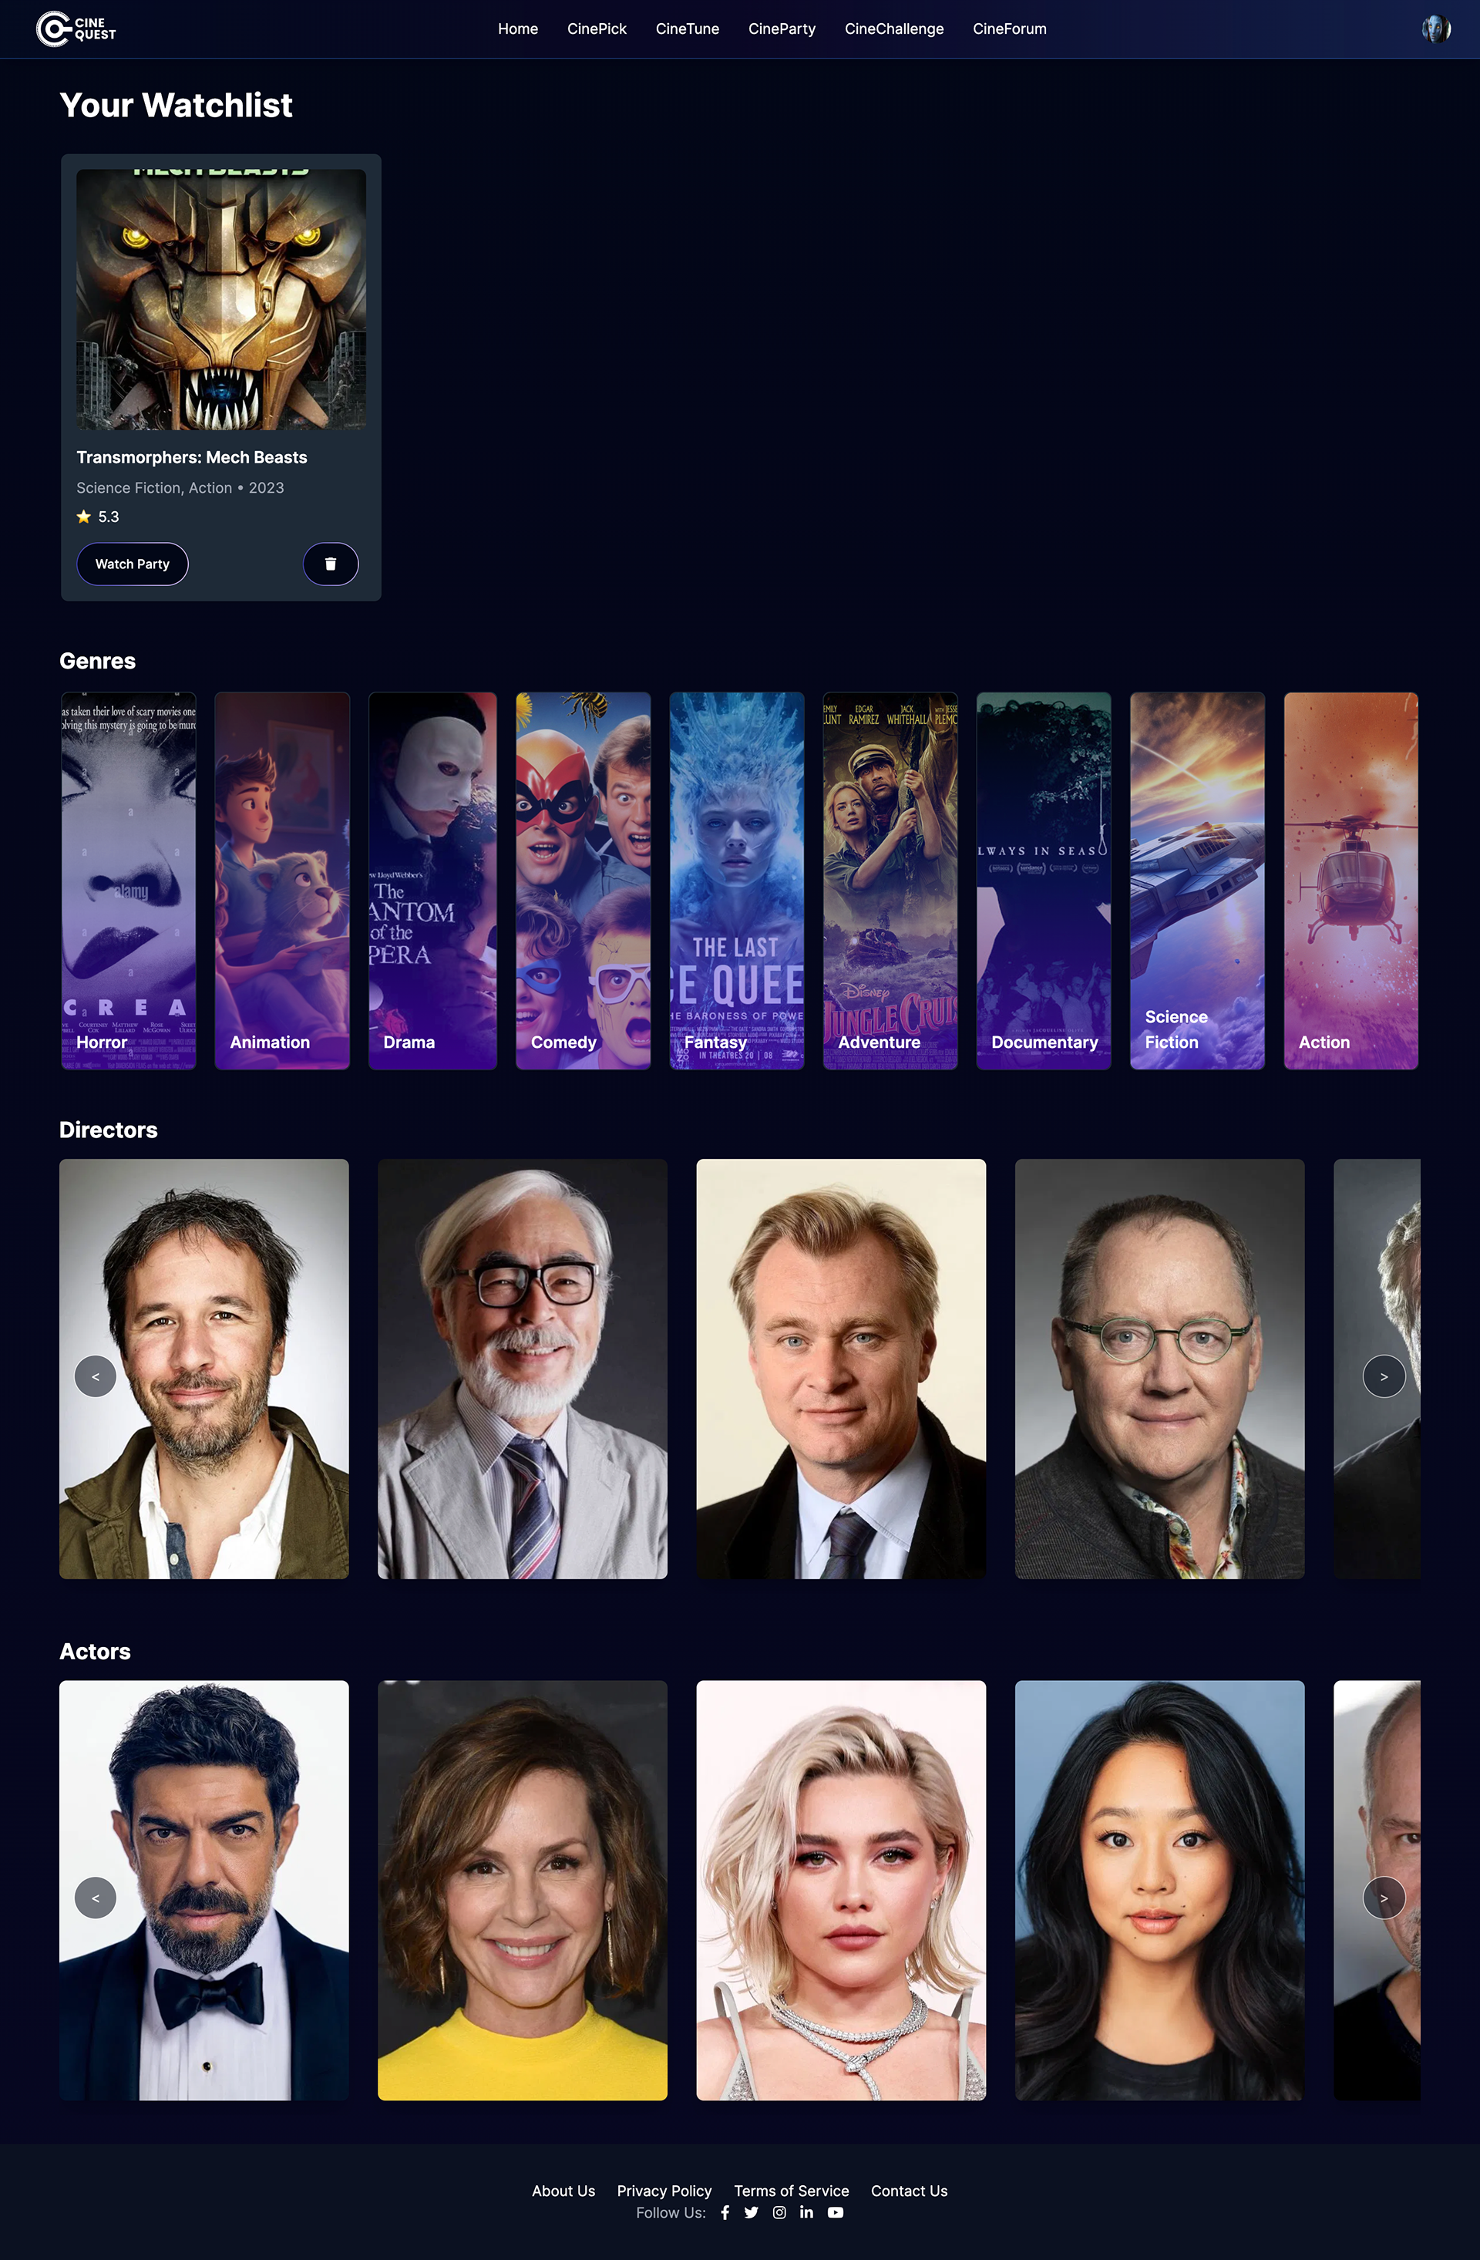Show next actors with right arrow
Image resolution: width=1480 pixels, height=2260 pixels.
(x=1383, y=1898)
